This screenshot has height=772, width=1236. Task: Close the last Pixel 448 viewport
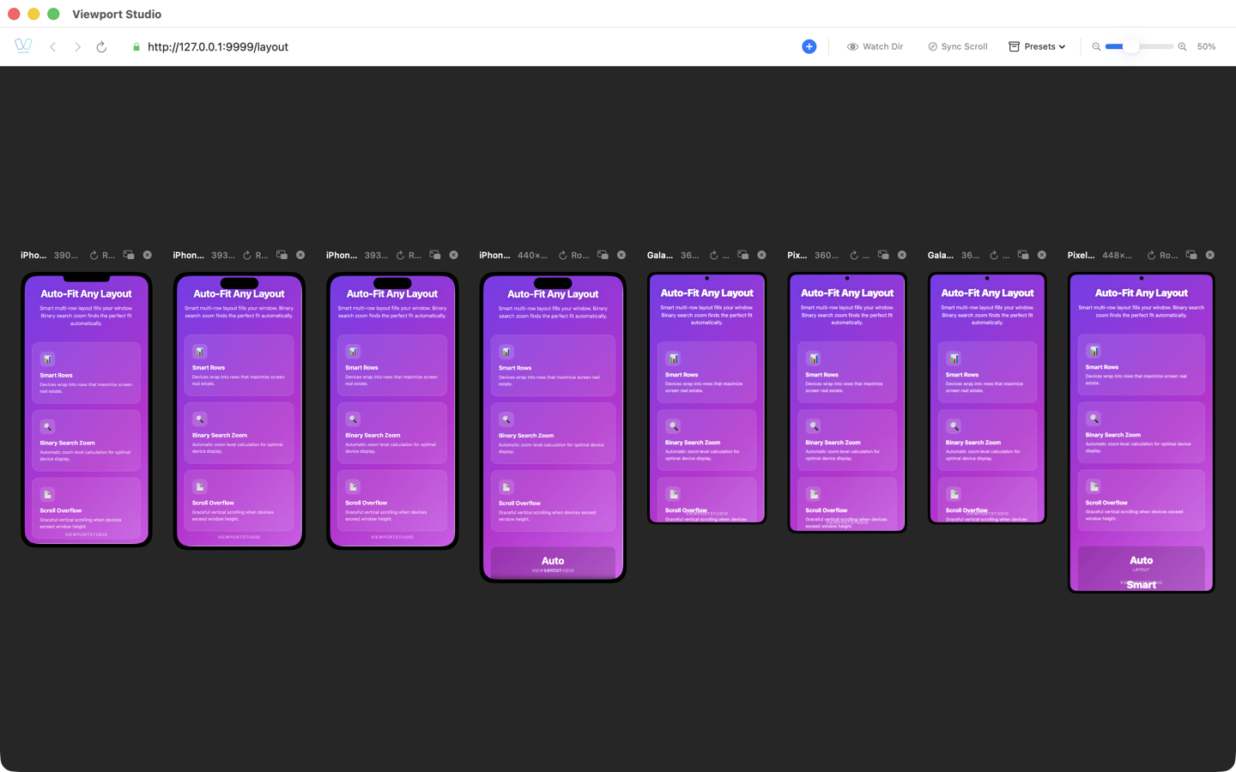click(1209, 255)
